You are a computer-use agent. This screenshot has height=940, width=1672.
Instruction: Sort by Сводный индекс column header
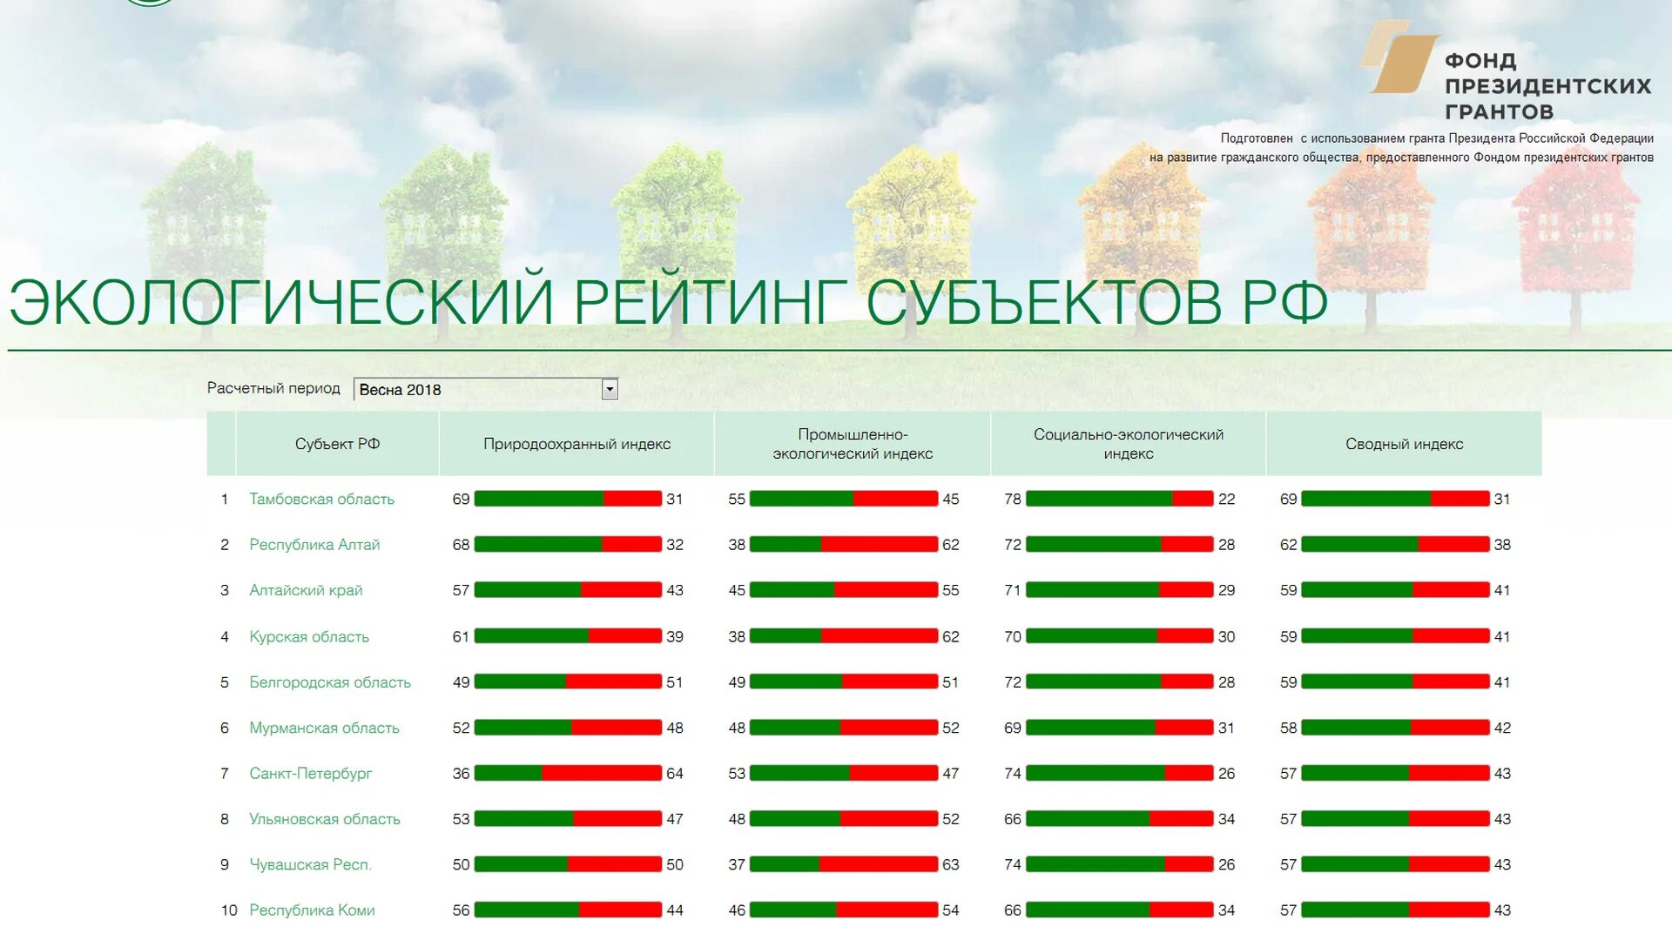tap(1404, 444)
